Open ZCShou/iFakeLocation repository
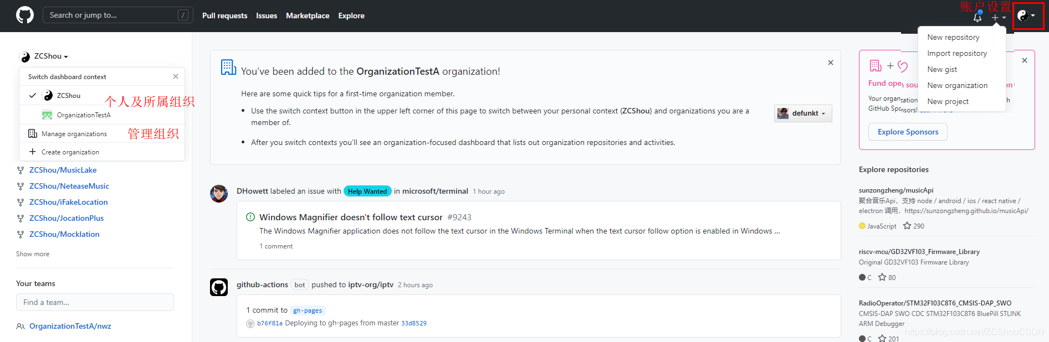 pos(69,202)
